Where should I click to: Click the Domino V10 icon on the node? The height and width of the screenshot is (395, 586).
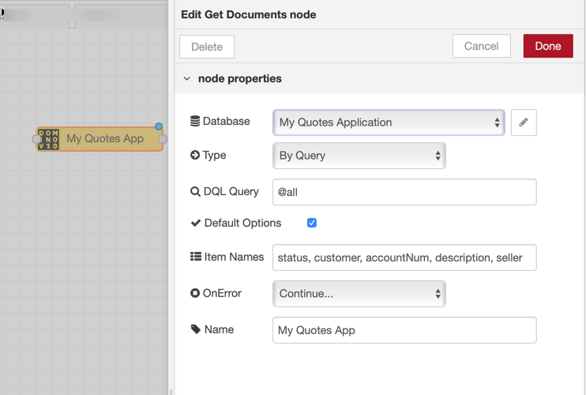coord(48,139)
